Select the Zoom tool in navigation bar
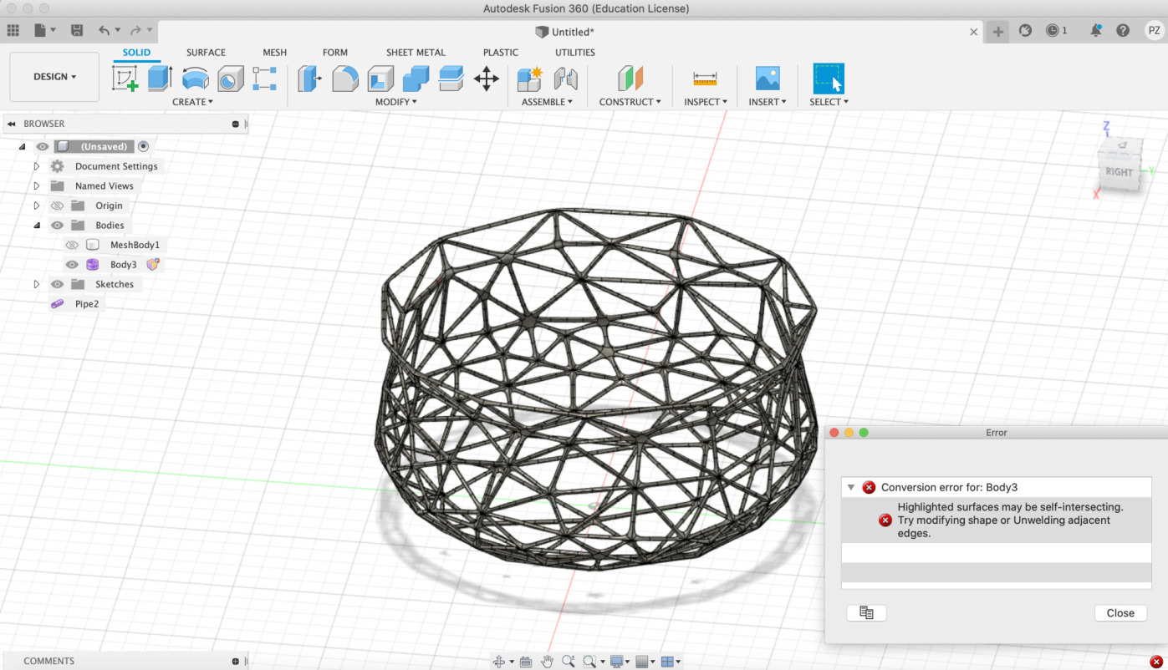Image resolution: width=1168 pixels, height=670 pixels. point(569,662)
